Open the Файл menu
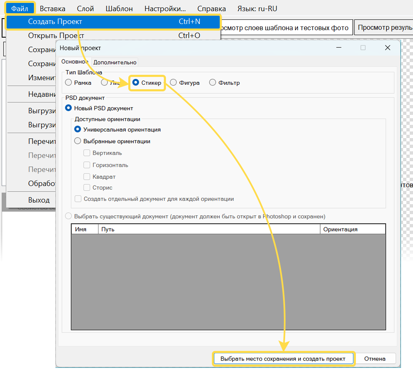 pyautogui.click(x=20, y=8)
